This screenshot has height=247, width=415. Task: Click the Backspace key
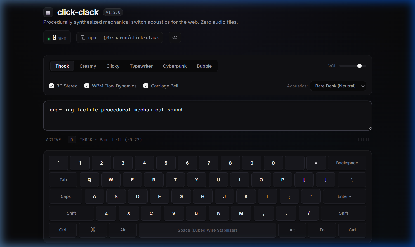[x=347, y=163]
